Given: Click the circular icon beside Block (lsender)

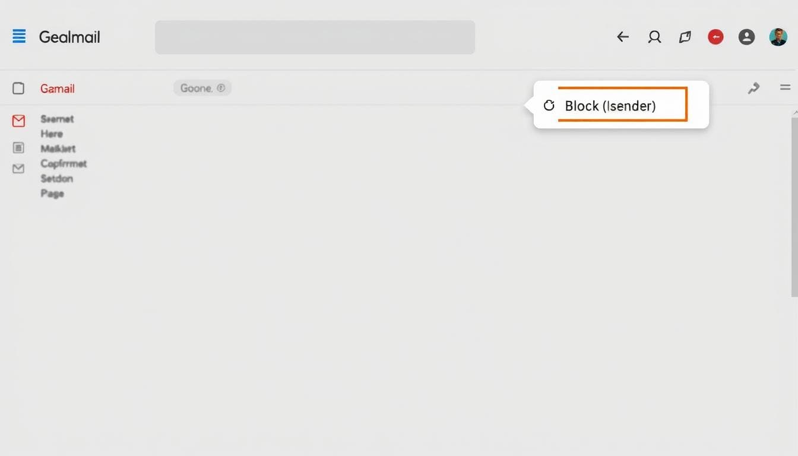Looking at the screenshot, I should coord(549,105).
